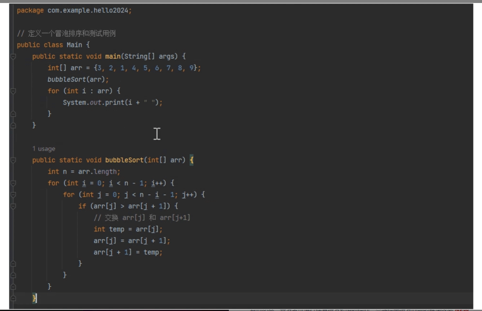Click fold-end marker of if block

[x=13, y=264]
